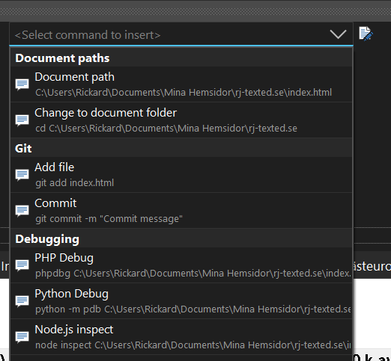Click icon beside Change to document folder

pos(22,120)
